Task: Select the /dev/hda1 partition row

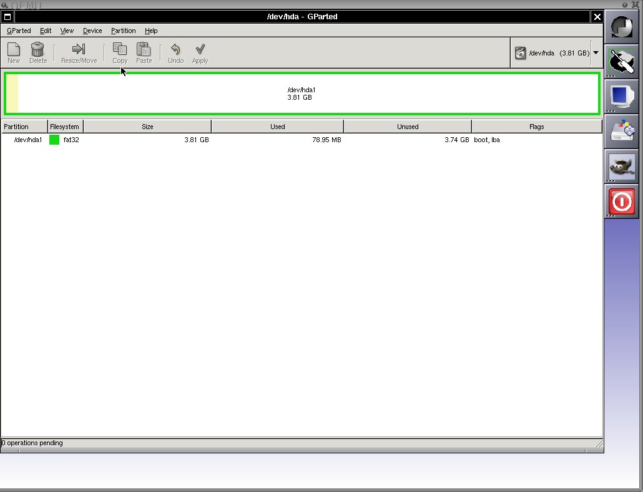Action: pos(302,140)
